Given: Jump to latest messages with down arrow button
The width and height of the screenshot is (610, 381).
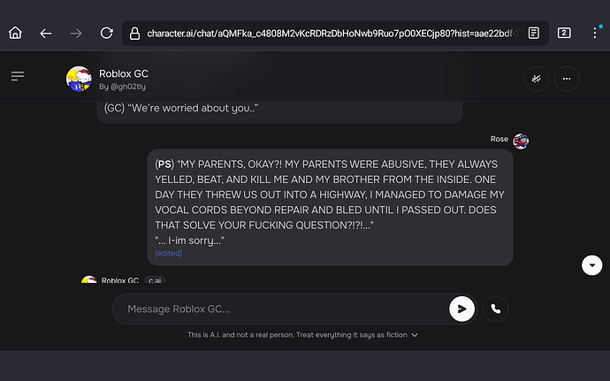Looking at the screenshot, I should pyautogui.click(x=591, y=265).
